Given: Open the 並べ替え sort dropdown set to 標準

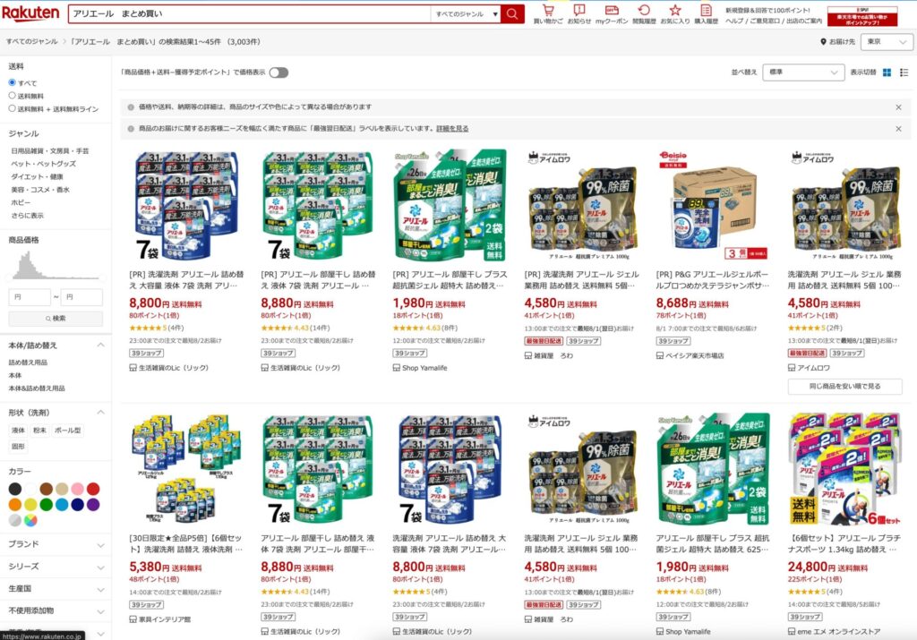Looking at the screenshot, I should pyautogui.click(x=803, y=73).
